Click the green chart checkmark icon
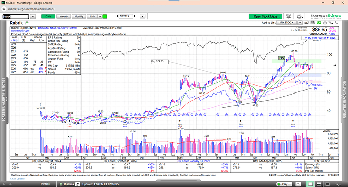The width and height of the screenshot is (348, 187). click(x=319, y=23)
